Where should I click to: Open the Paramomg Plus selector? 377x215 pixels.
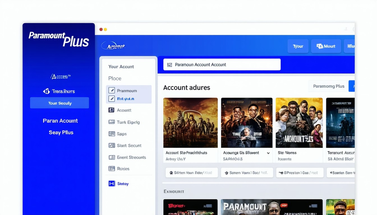(x=328, y=86)
